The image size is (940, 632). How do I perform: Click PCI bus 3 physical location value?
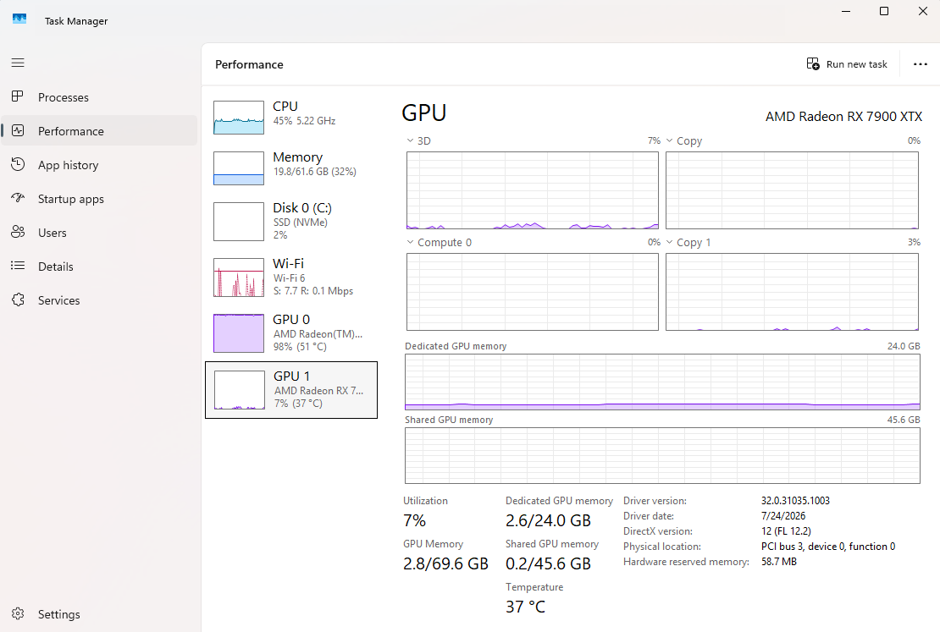click(x=828, y=547)
